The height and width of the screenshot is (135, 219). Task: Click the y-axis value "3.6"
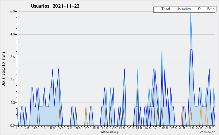(12, 57)
